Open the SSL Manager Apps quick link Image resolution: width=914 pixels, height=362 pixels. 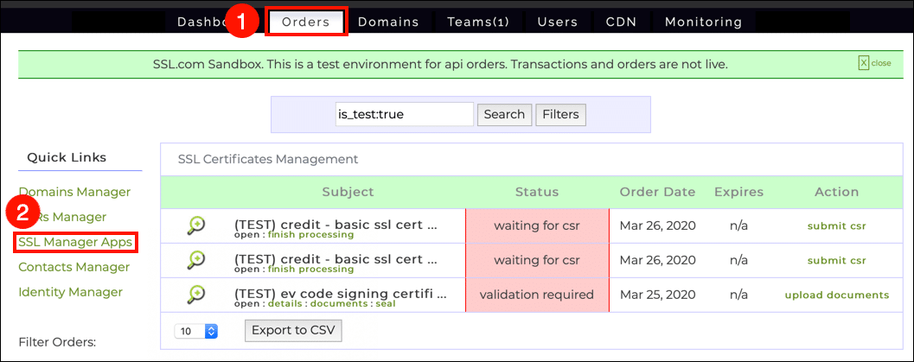pos(77,242)
